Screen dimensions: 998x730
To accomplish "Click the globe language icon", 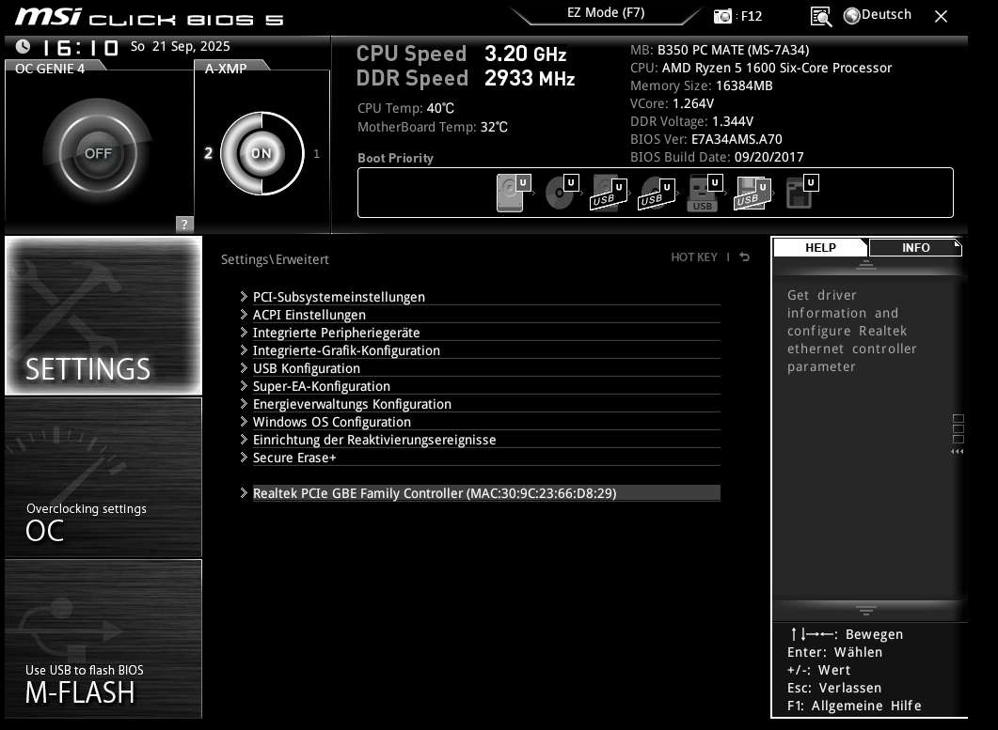I will (x=851, y=15).
